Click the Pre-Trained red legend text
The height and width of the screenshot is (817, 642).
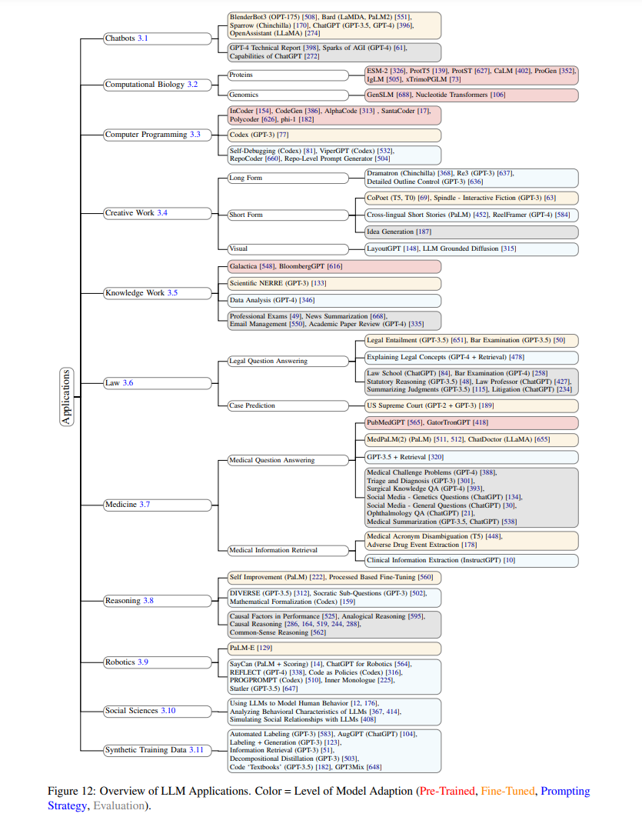(447, 791)
